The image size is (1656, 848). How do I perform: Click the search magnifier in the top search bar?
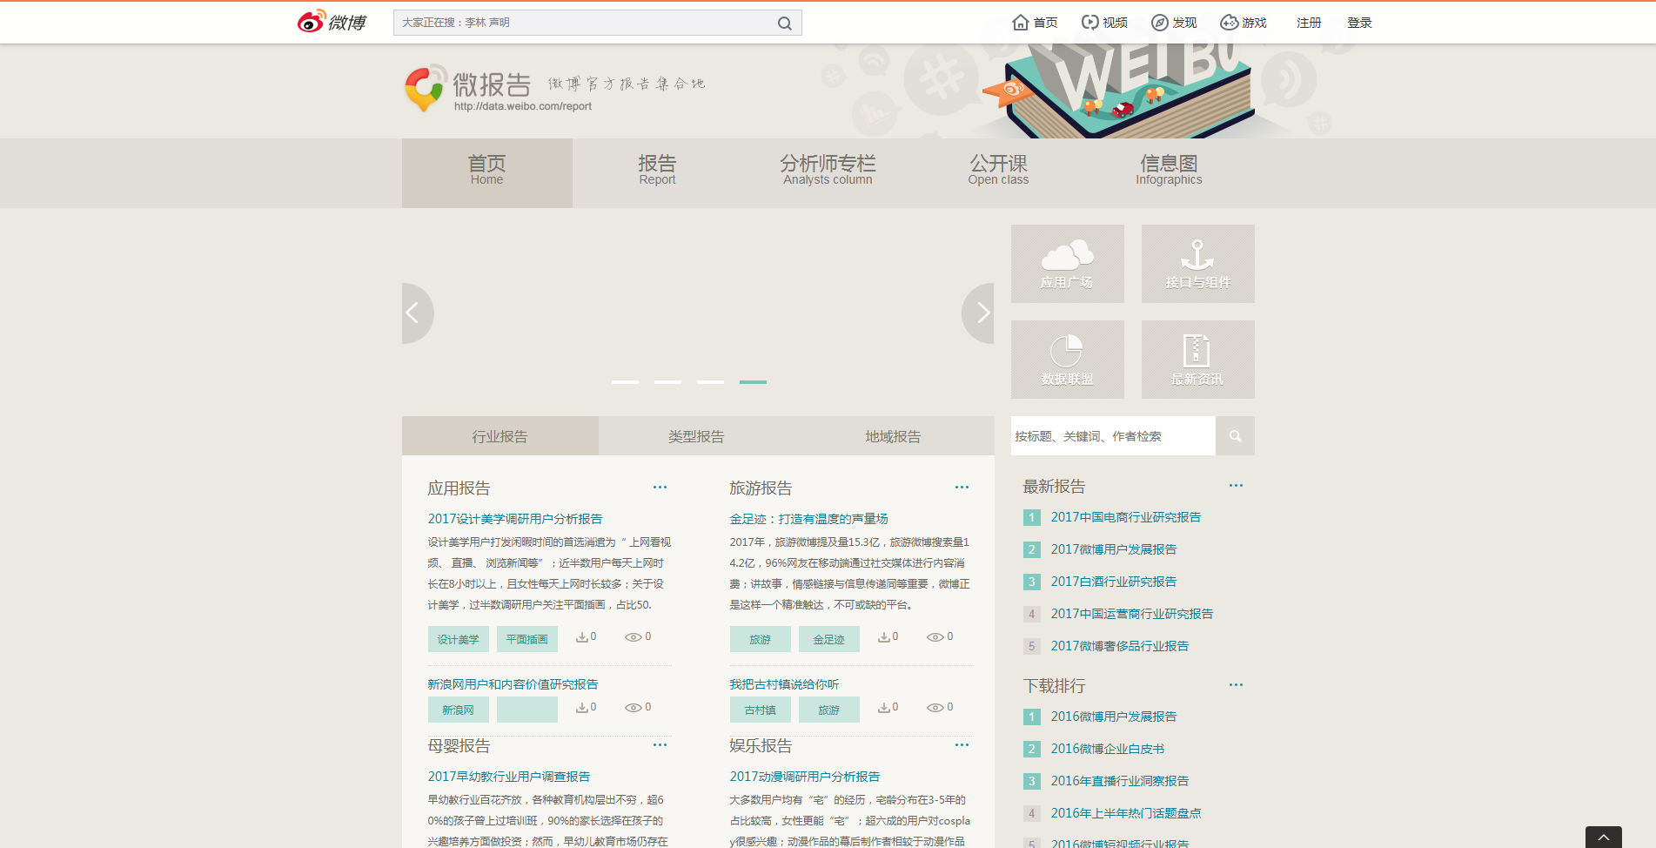coord(784,24)
